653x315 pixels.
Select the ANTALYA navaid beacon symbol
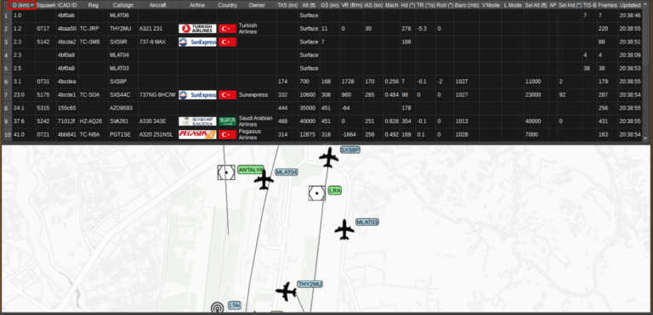[226, 172]
